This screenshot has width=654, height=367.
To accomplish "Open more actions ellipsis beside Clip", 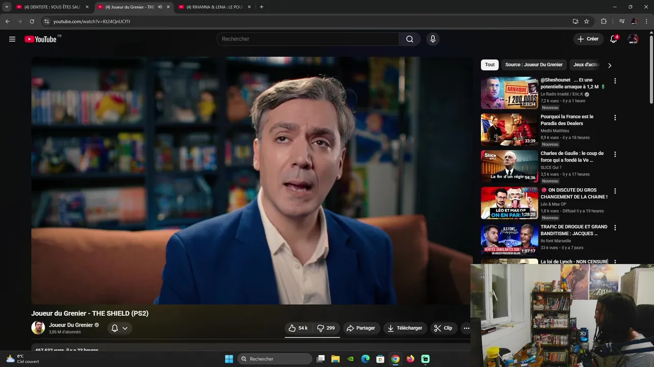I will 466,328.
